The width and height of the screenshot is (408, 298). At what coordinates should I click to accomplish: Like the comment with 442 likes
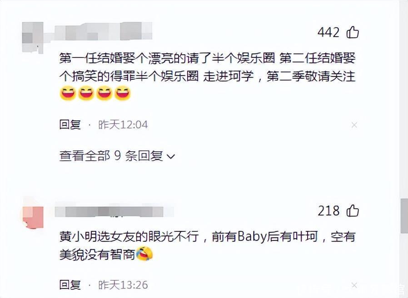[353, 32]
